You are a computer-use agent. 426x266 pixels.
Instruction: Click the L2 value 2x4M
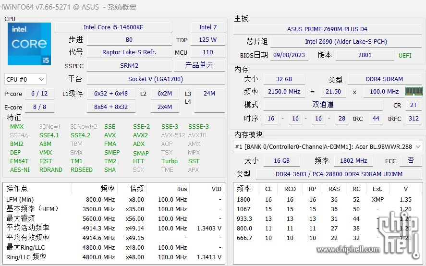coord(165,107)
